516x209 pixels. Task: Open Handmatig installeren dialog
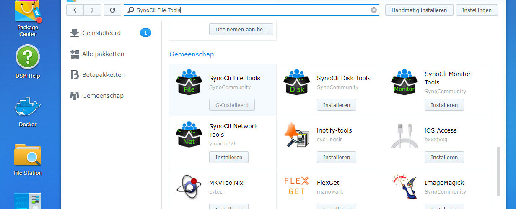(x=419, y=10)
